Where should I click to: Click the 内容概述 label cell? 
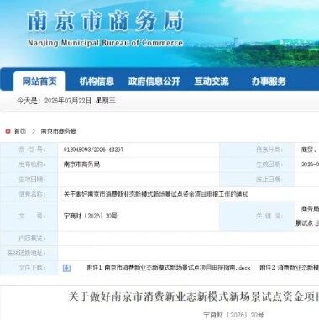pyautogui.click(x=29, y=239)
